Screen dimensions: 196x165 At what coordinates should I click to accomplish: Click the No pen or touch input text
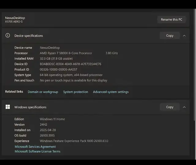click(73, 81)
